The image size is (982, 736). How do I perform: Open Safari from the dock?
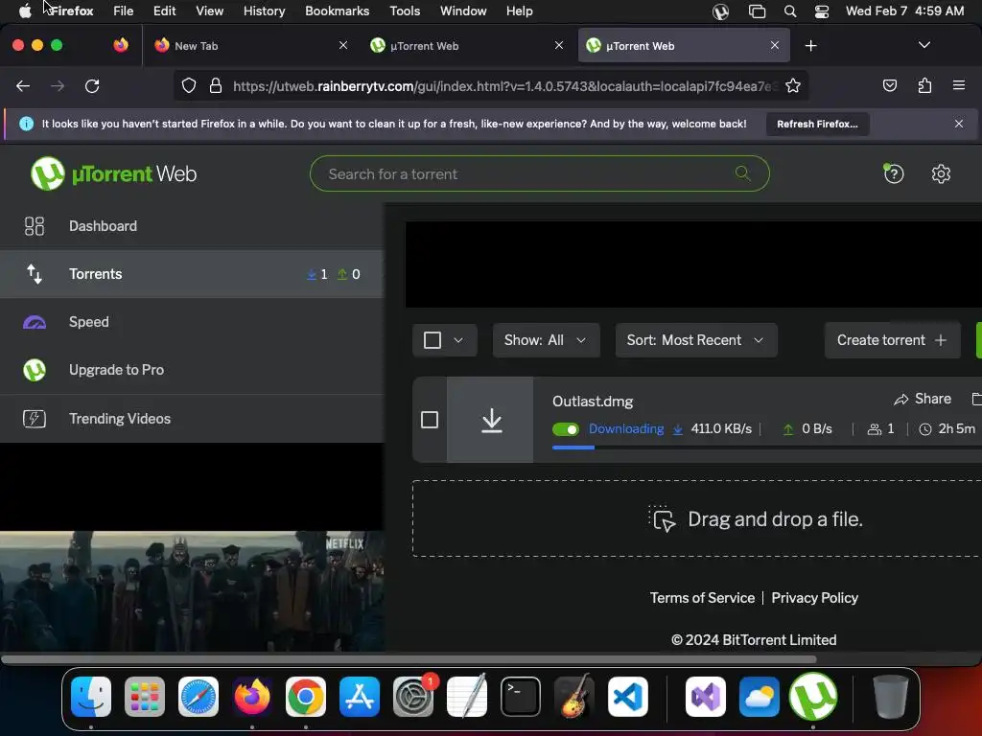(x=199, y=696)
